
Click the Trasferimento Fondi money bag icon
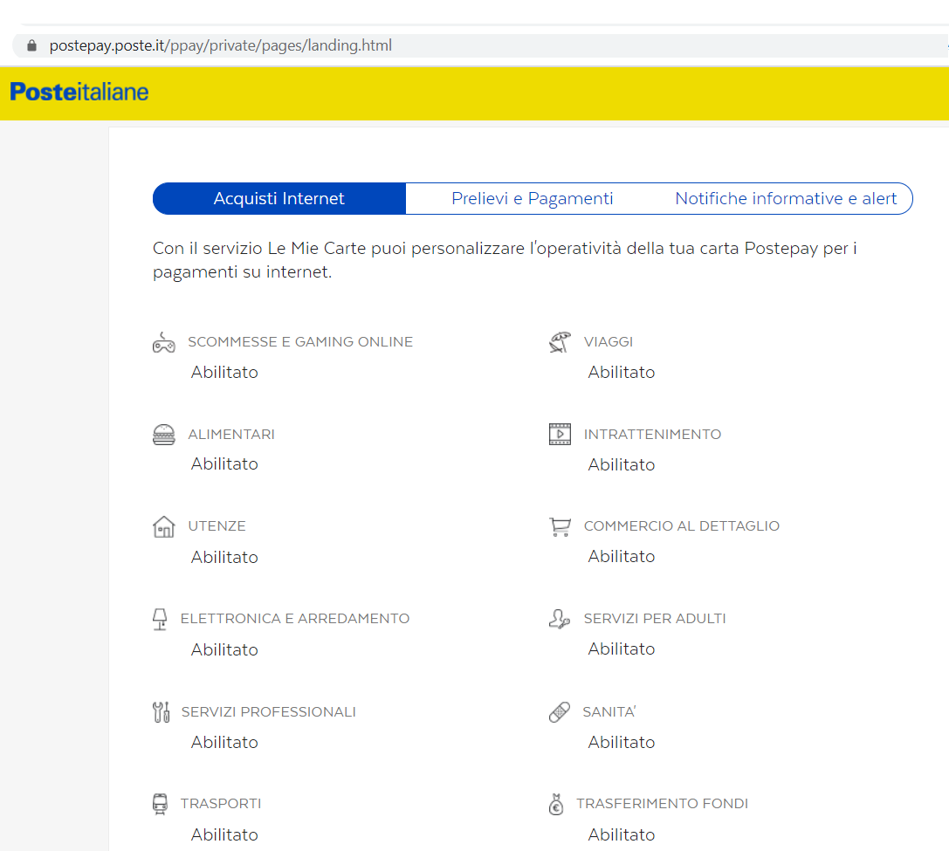[556, 805]
